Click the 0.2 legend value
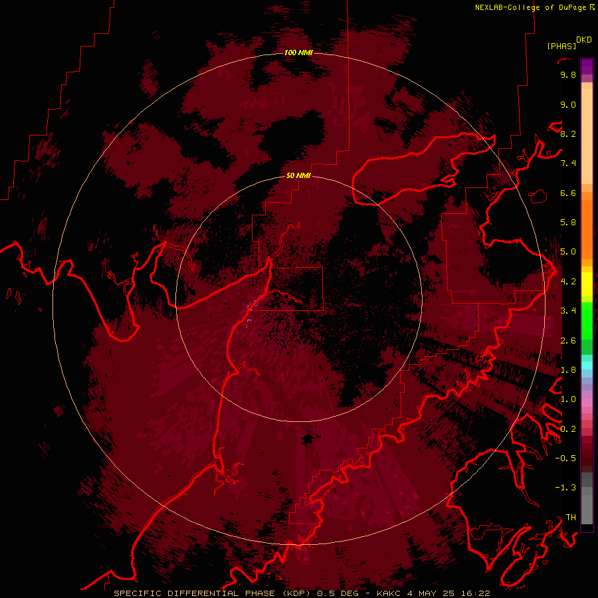Image resolution: width=598 pixels, height=598 pixels. pos(568,429)
